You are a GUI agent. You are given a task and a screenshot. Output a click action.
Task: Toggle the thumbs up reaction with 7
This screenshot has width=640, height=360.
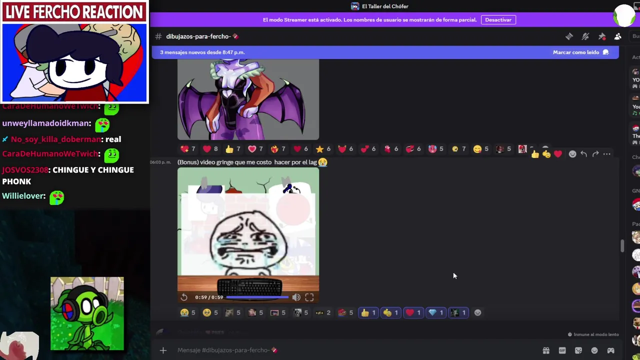pos(232,149)
